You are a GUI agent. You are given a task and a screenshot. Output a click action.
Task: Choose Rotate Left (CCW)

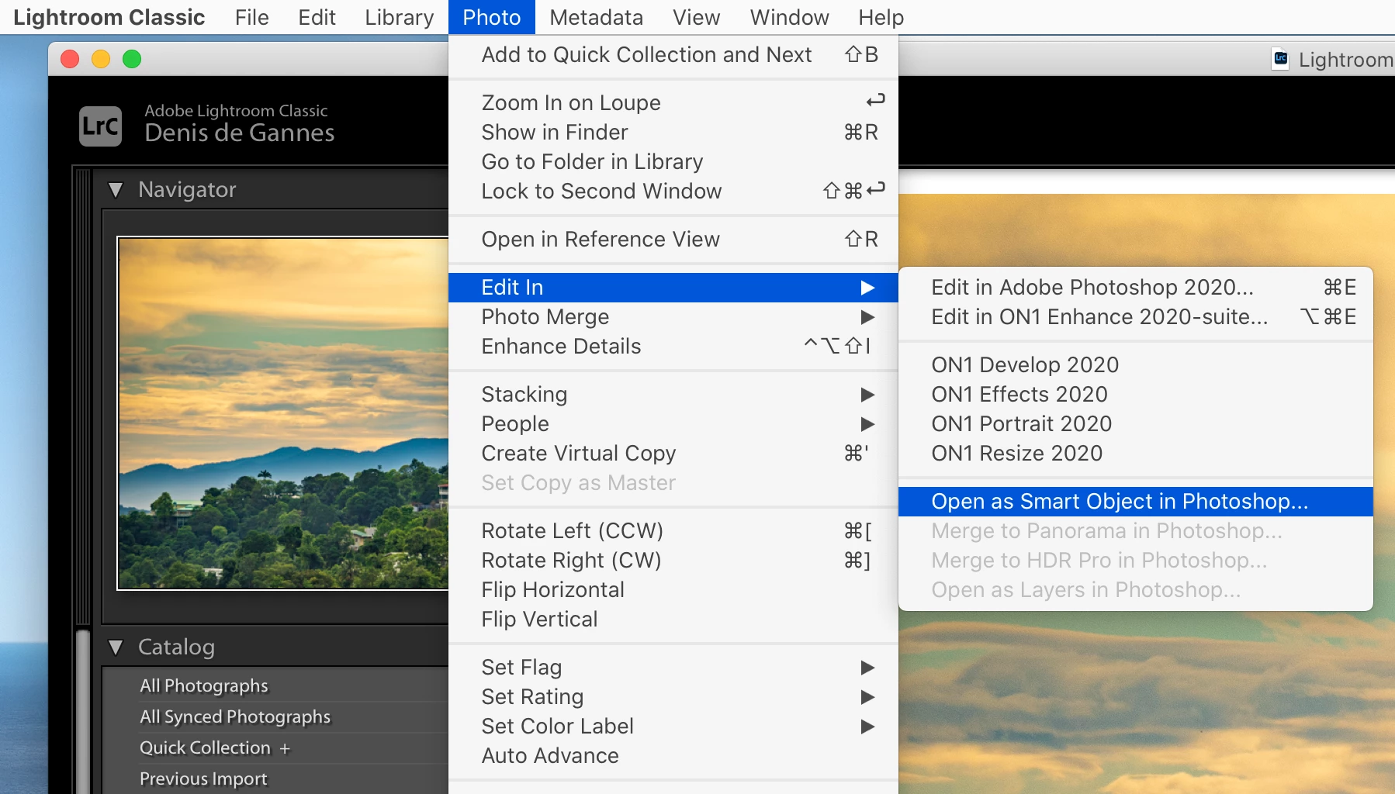tap(673, 531)
